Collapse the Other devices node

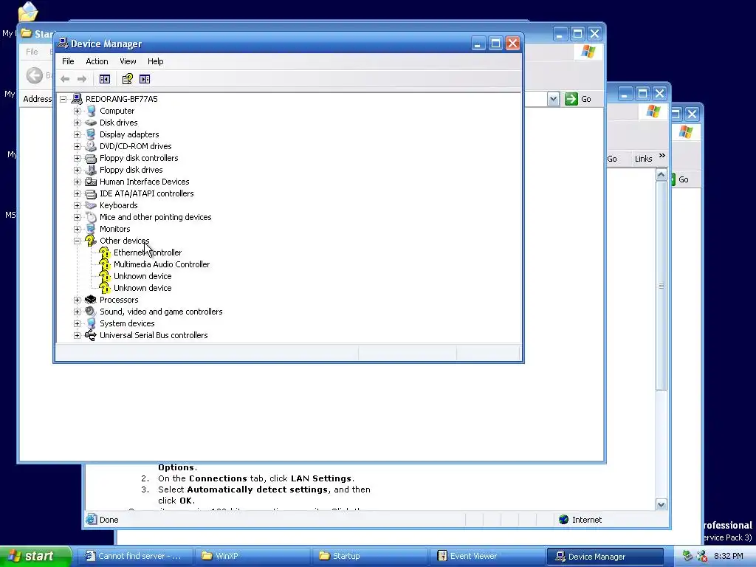pyautogui.click(x=77, y=241)
